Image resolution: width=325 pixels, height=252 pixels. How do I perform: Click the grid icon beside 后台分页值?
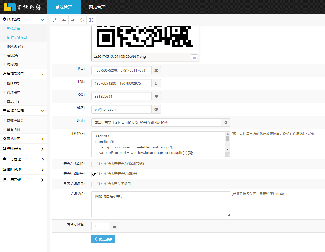(114, 226)
